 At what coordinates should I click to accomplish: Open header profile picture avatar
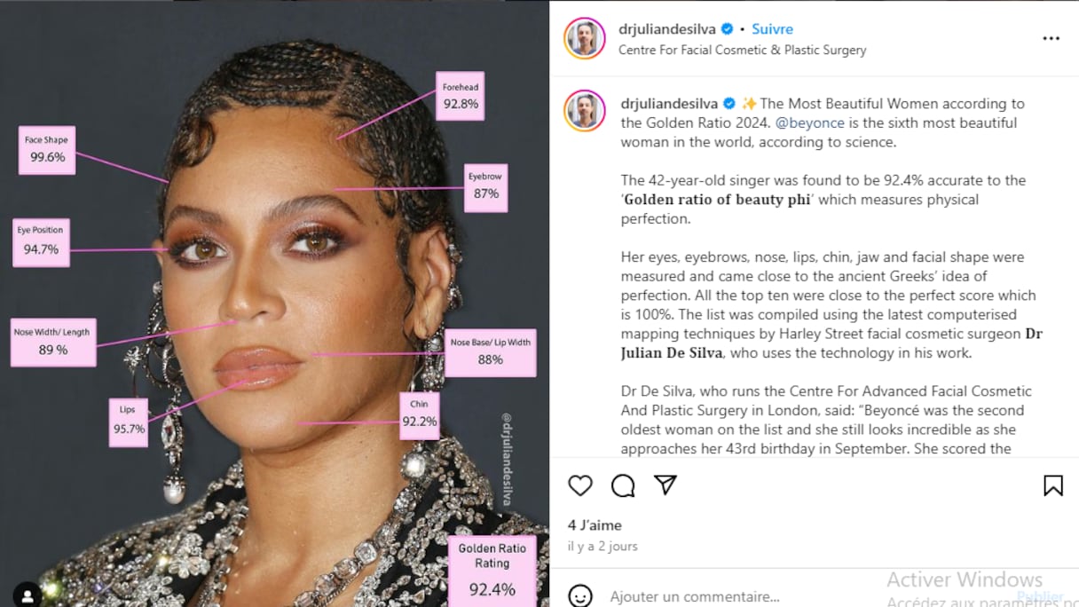click(x=585, y=38)
